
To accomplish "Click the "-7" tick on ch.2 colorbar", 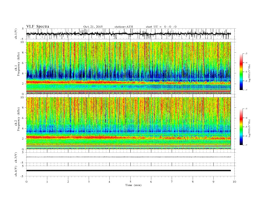I will pos(246,145).
